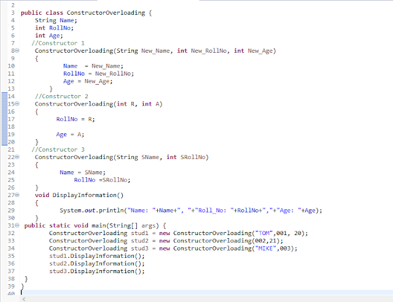
Task: Click the System.out.println statement
Action: coord(190,211)
